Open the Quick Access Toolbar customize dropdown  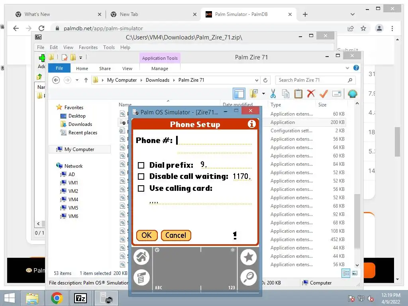click(x=80, y=57)
